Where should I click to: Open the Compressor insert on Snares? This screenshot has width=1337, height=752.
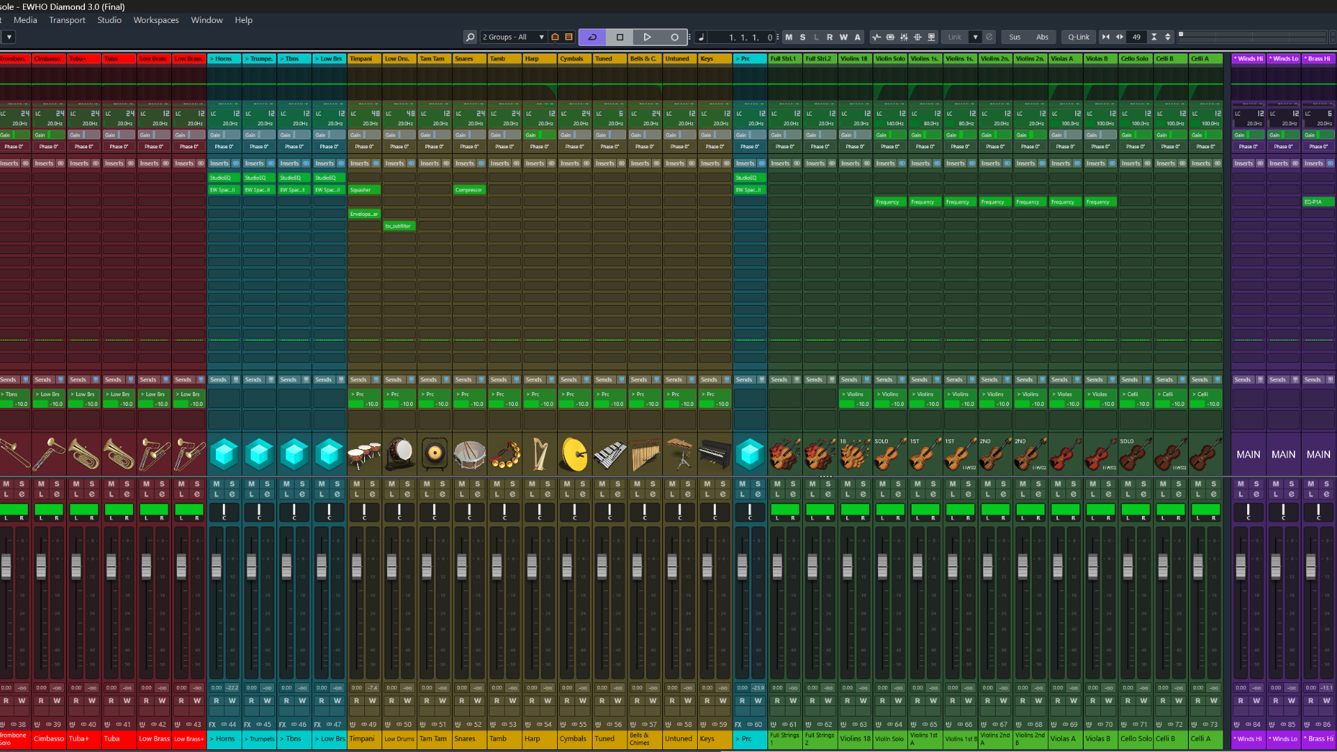(x=469, y=189)
